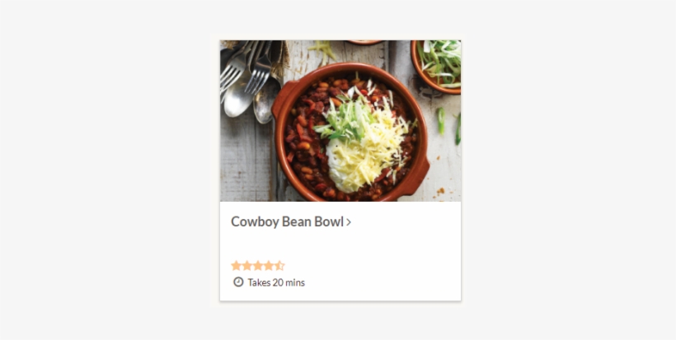The image size is (676, 340).
Task: Click the second rating star
Action: (x=246, y=265)
